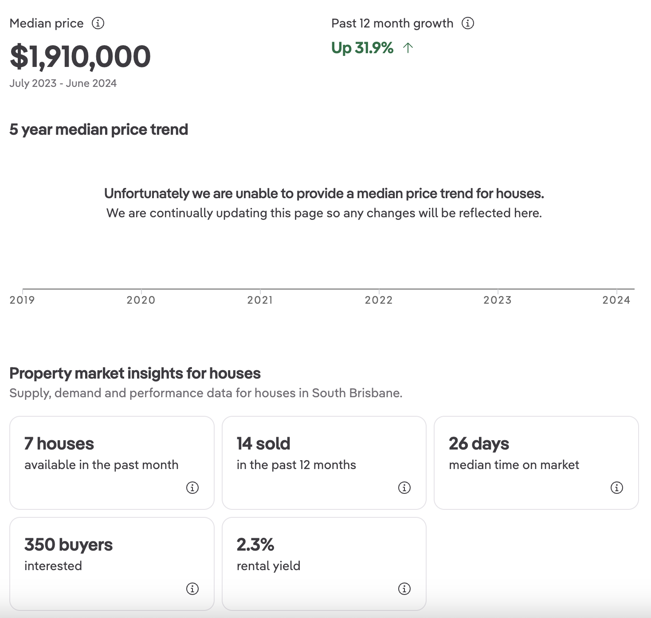The image size is (651, 618).
Task: Click the 26 days median time card
Action: coord(536,462)
